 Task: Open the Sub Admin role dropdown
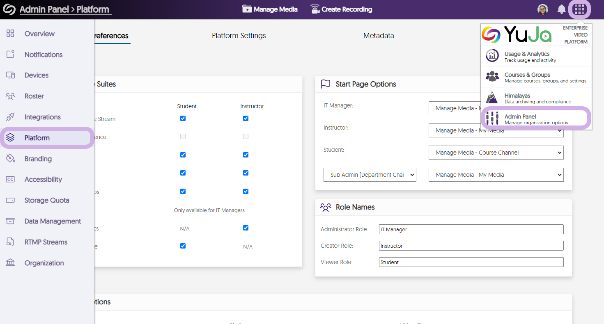point(370,175)
